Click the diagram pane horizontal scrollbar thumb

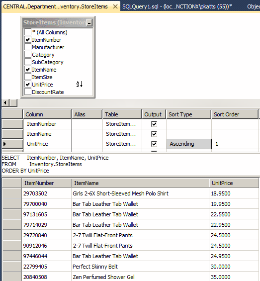[13, 103]
